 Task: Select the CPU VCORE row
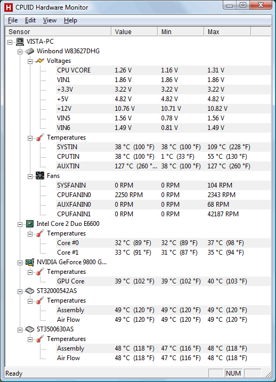(163, 70)
